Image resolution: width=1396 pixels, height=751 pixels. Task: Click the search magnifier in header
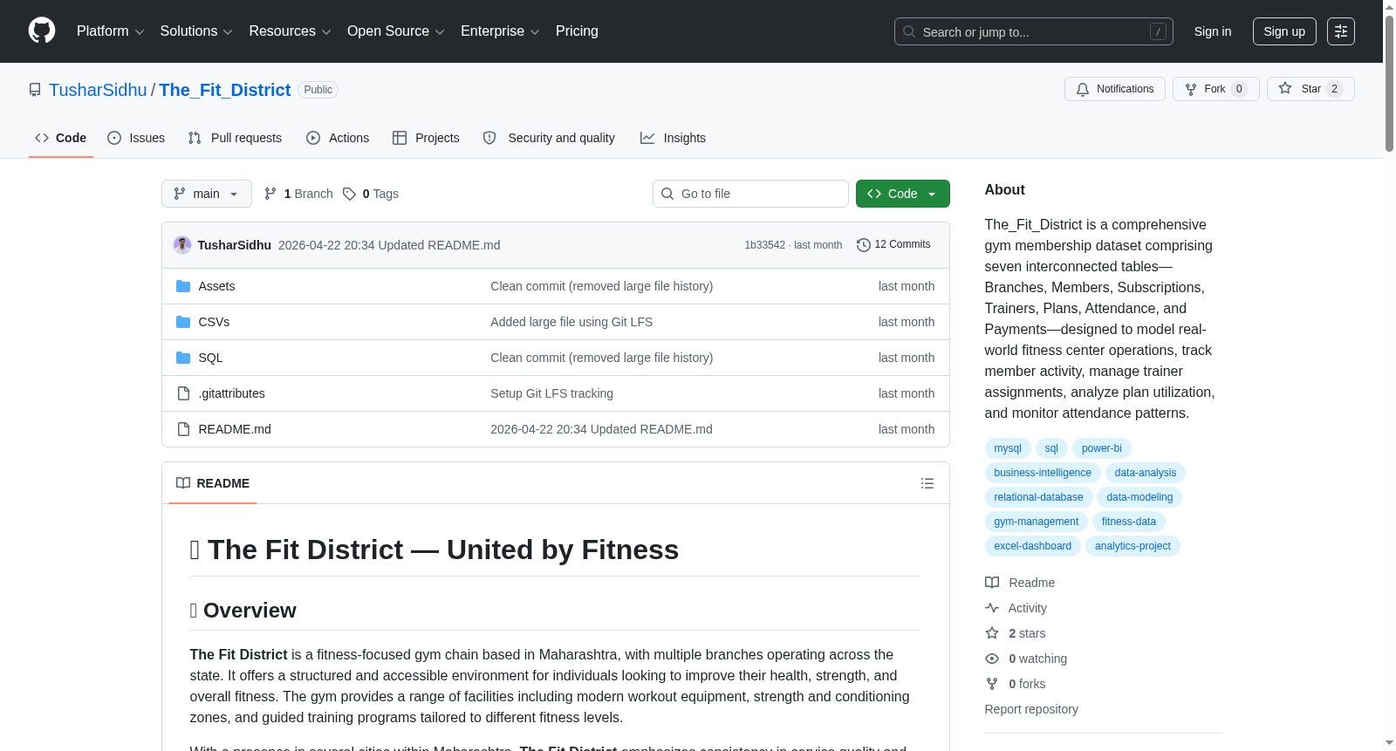click(x=909, y=31)
